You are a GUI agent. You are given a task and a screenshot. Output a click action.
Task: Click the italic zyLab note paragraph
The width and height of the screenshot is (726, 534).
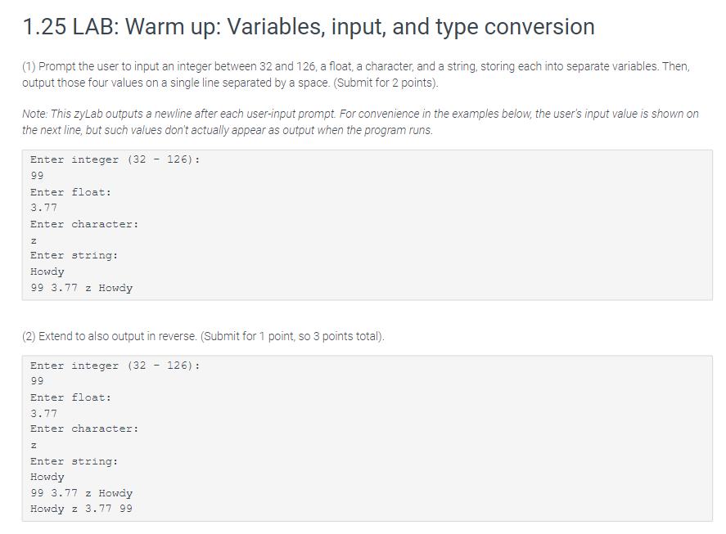tap(360, 122)
